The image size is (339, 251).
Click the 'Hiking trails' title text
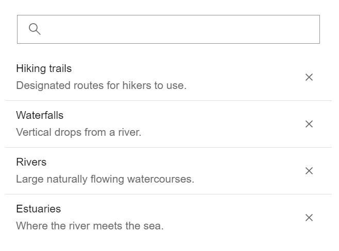tap(44, 68)
